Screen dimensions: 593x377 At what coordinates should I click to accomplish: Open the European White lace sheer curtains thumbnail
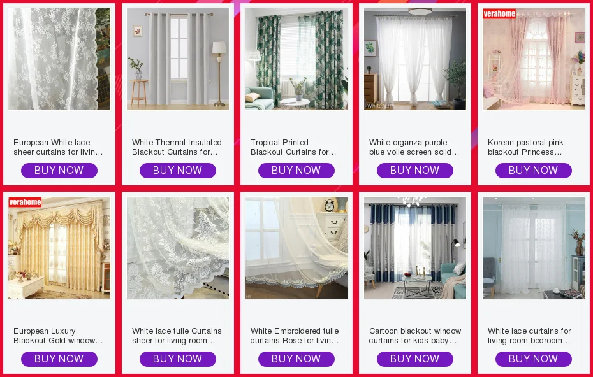pyautogui.click(x=59, y=59)
